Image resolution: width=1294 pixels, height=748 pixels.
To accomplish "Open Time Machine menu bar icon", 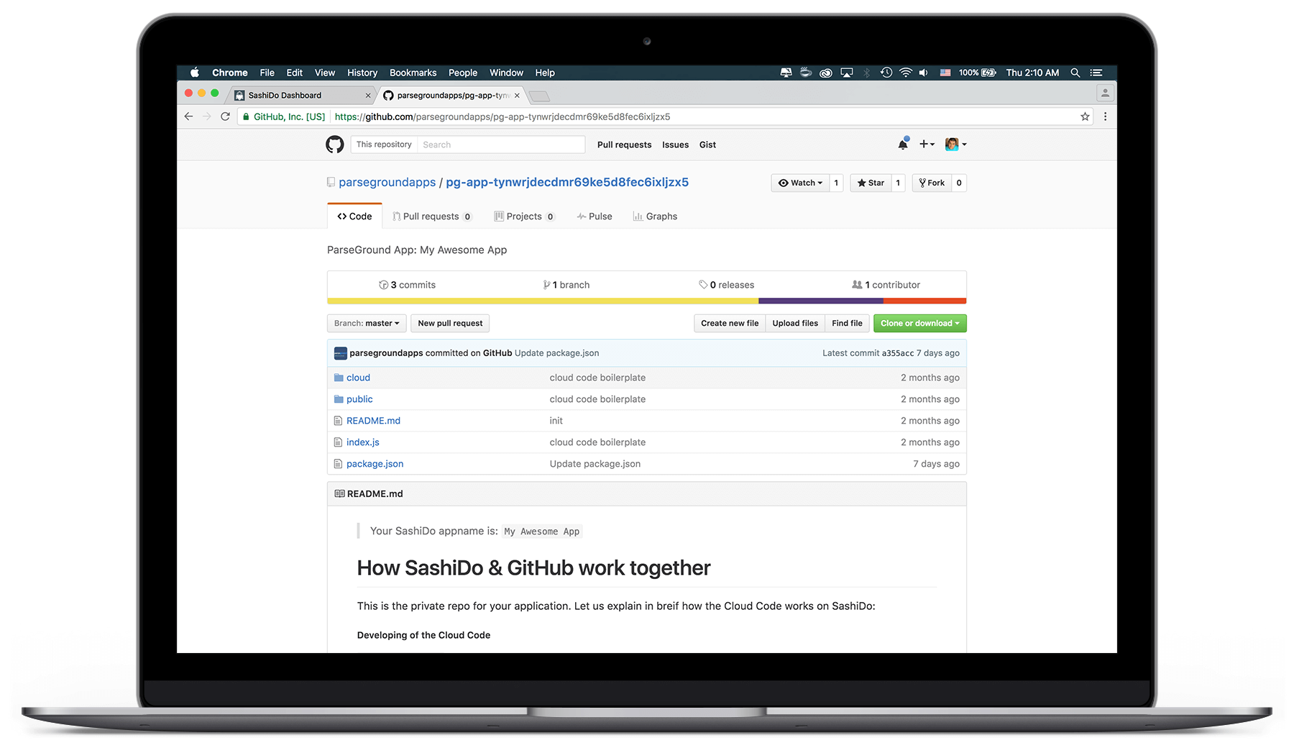I will pyautogui.click(x=886, y=73).
